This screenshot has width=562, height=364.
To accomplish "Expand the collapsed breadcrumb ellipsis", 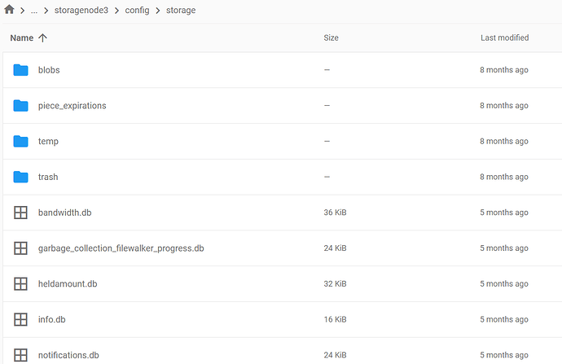I will click(x=34, y=11).
